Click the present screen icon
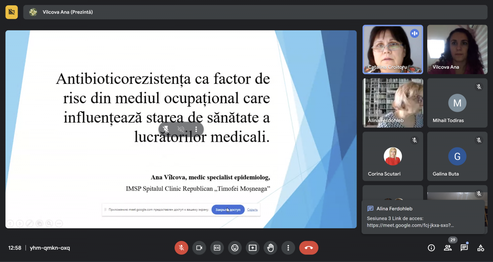Image resolution: width=493 pixels, height=262 pixels. 253,248
